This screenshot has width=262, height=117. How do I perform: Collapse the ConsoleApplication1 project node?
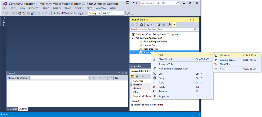(132, 38)
